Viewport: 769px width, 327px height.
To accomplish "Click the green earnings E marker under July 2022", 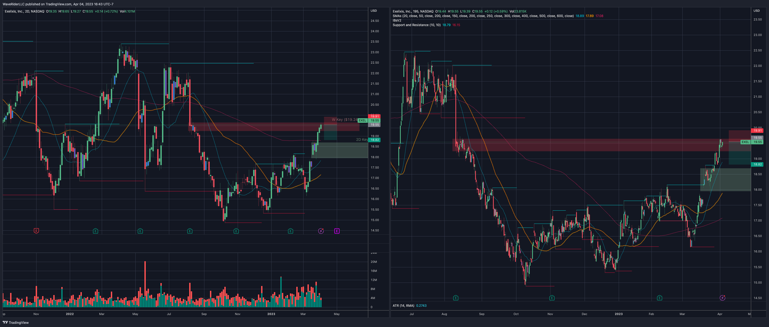I will tap(189, 231).
